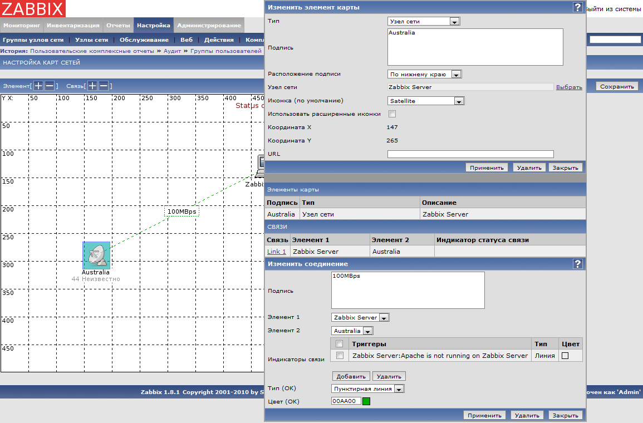Go to Действия submenu
643x423 pixels.
[219, 40]
